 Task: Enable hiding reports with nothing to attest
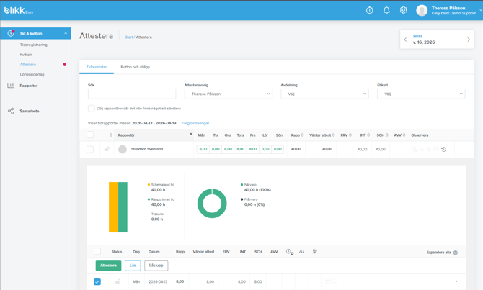click(92, 109)
